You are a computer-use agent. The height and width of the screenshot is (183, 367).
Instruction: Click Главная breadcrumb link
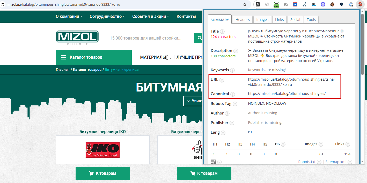pos(63,70)
